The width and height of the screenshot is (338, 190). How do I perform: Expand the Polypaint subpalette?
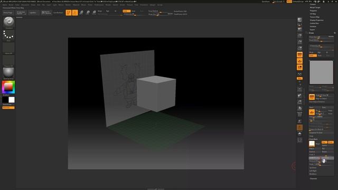pyautogui.click(x=313, y=11)
